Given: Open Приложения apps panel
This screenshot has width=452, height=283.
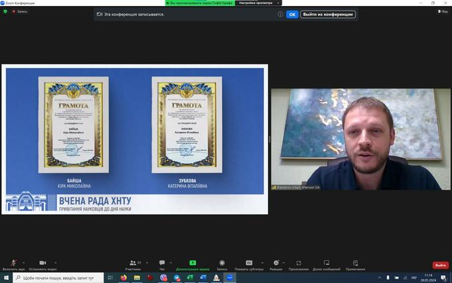Looking at the screenshot, I should 298,265.
